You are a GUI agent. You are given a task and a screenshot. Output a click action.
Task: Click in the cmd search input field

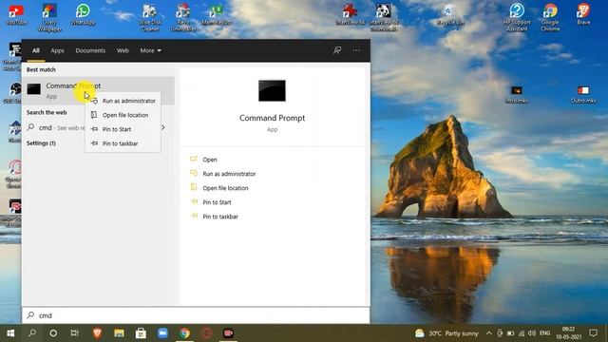pos(196,315)
